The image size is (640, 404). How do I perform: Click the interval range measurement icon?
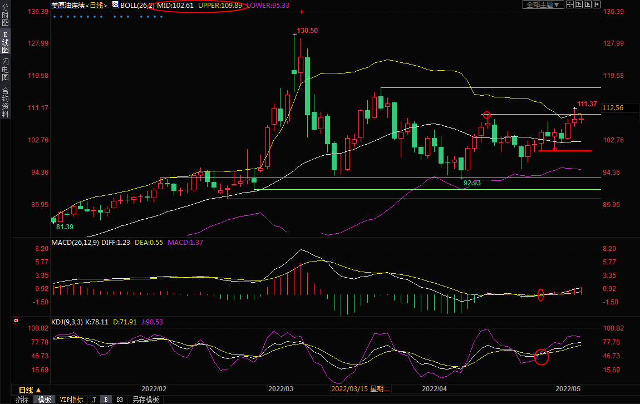(x=579, y=4)
